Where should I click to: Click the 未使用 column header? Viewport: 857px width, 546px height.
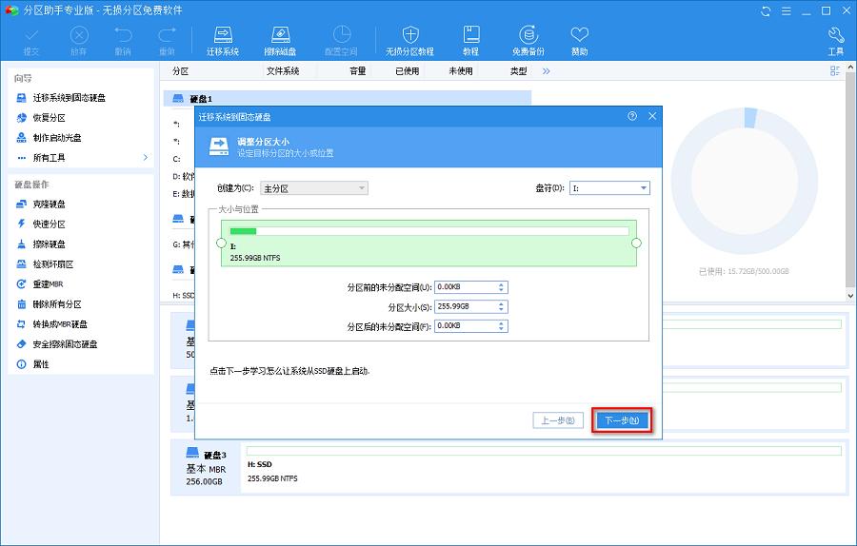click(461, 71)
